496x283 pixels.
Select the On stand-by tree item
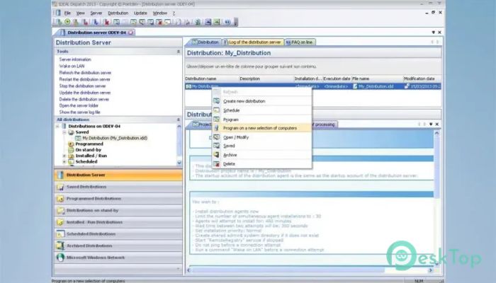click(89, 150)
